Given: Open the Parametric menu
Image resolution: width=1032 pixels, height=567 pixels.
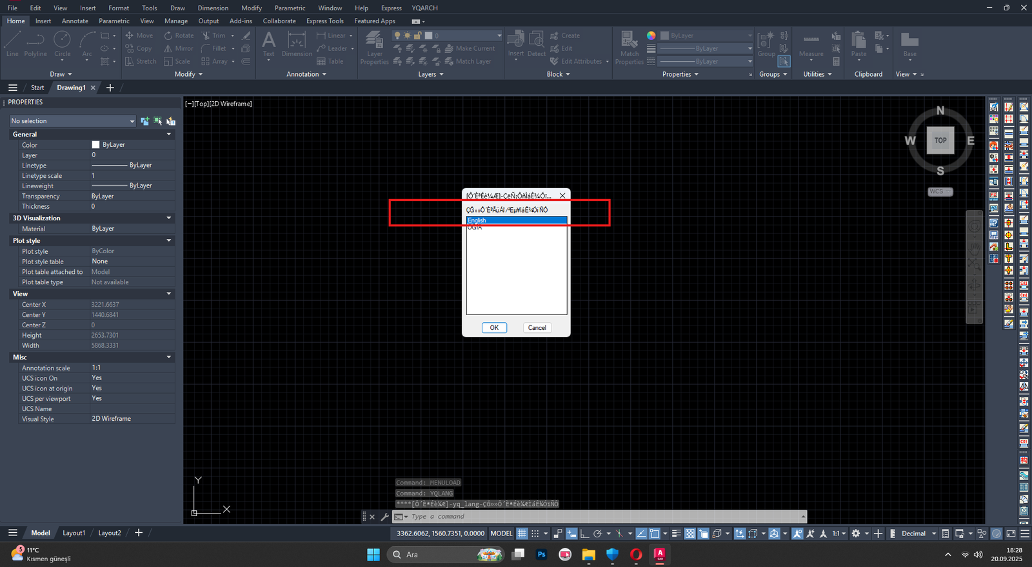Looking at the screenshot, I should (x=290, y=8).
